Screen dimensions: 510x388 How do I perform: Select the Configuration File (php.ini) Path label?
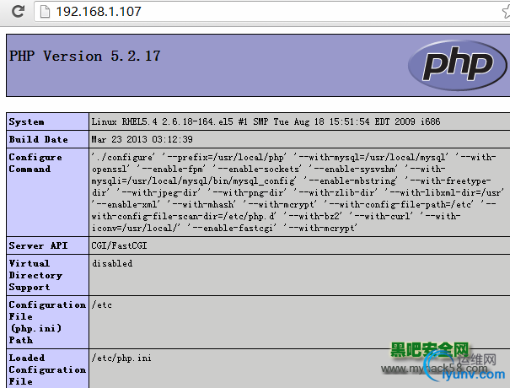click(x=47, y=322)
